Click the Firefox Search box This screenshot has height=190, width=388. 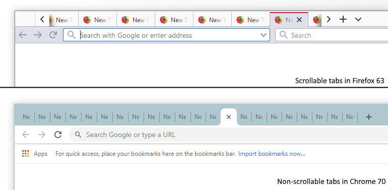pyautogui.click(x=332, y=35)
